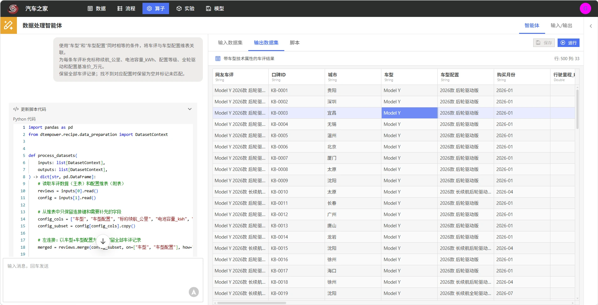Click the config_subset = config[config_cols].copy() line
Viewport: 598px width, 305px height.
tap(87, 226)
